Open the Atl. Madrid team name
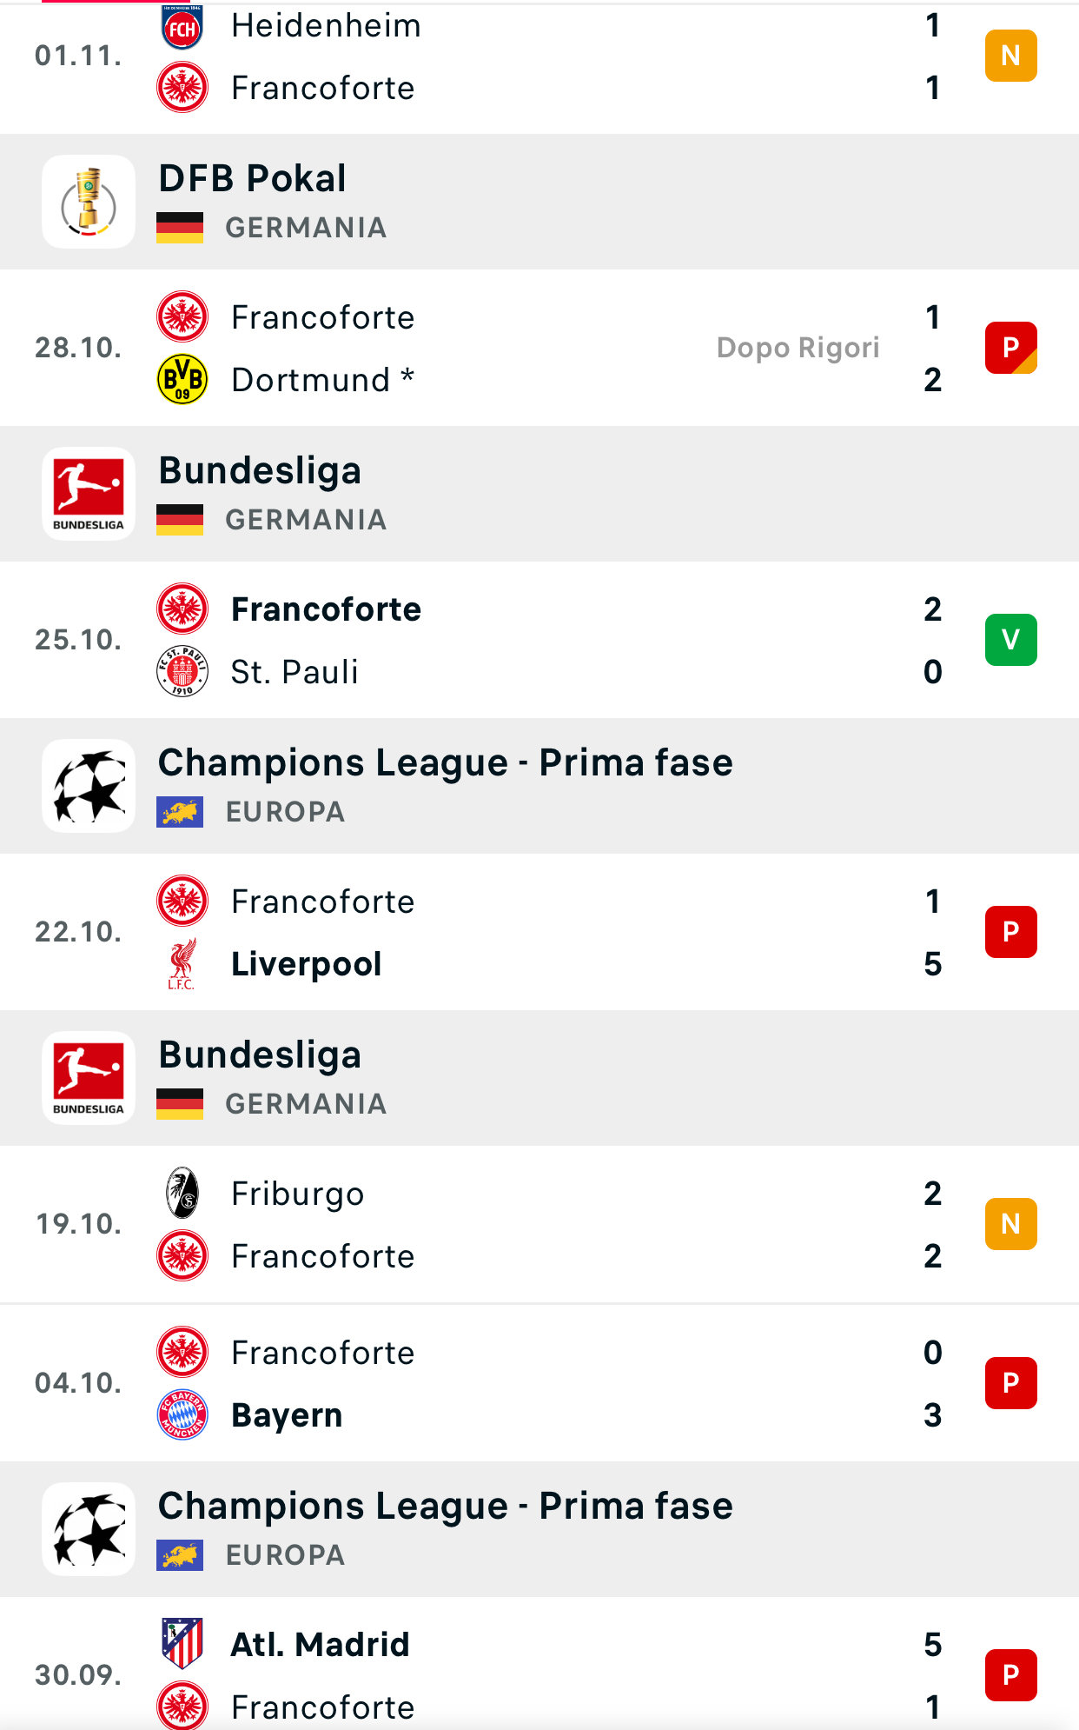 pyautogui.click(x=320, y=1644)
